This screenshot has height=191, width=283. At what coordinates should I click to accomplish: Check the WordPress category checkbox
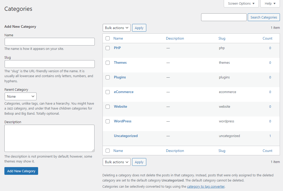click(108, 121)
